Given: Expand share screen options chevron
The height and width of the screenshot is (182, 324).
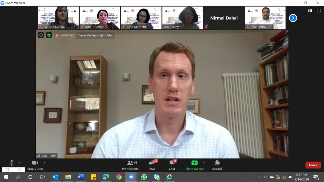Looking at the screenshot, I should [x=204, y=163].
